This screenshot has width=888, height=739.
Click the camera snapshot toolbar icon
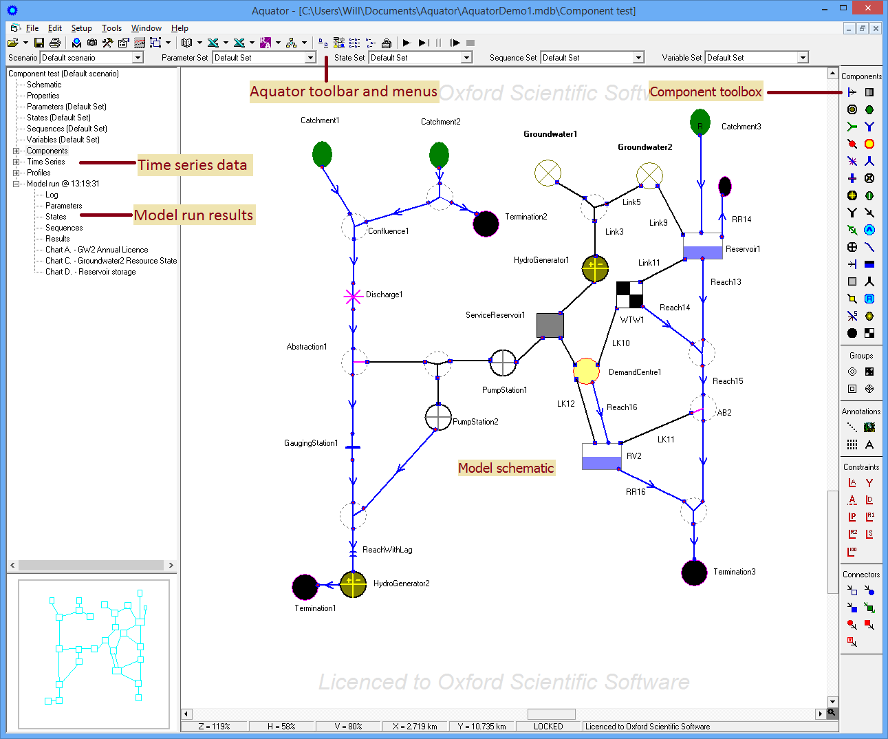point(92,43)
